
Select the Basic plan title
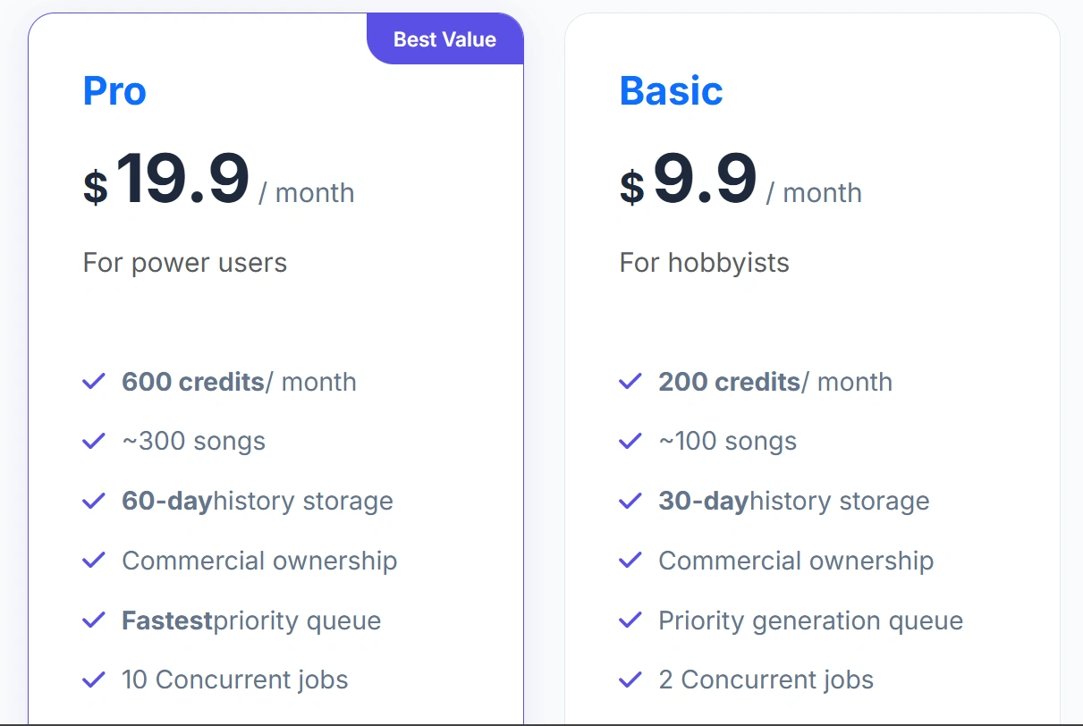click(671, 91)
